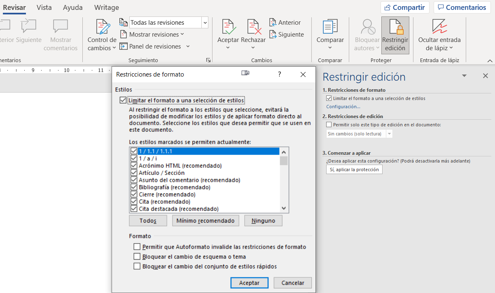495x293 pixels.
Task: Click the Aceptar change icon in ribbon
Action: (228, 27)
